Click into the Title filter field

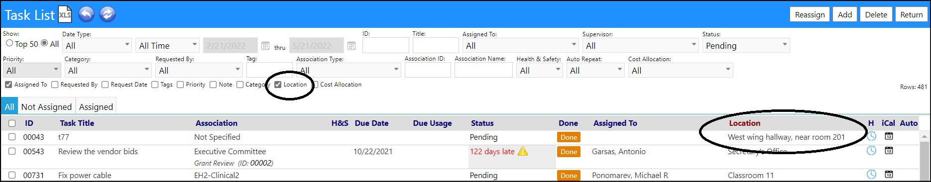(436, 45)
